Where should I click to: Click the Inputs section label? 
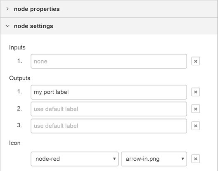pos(17,47)
